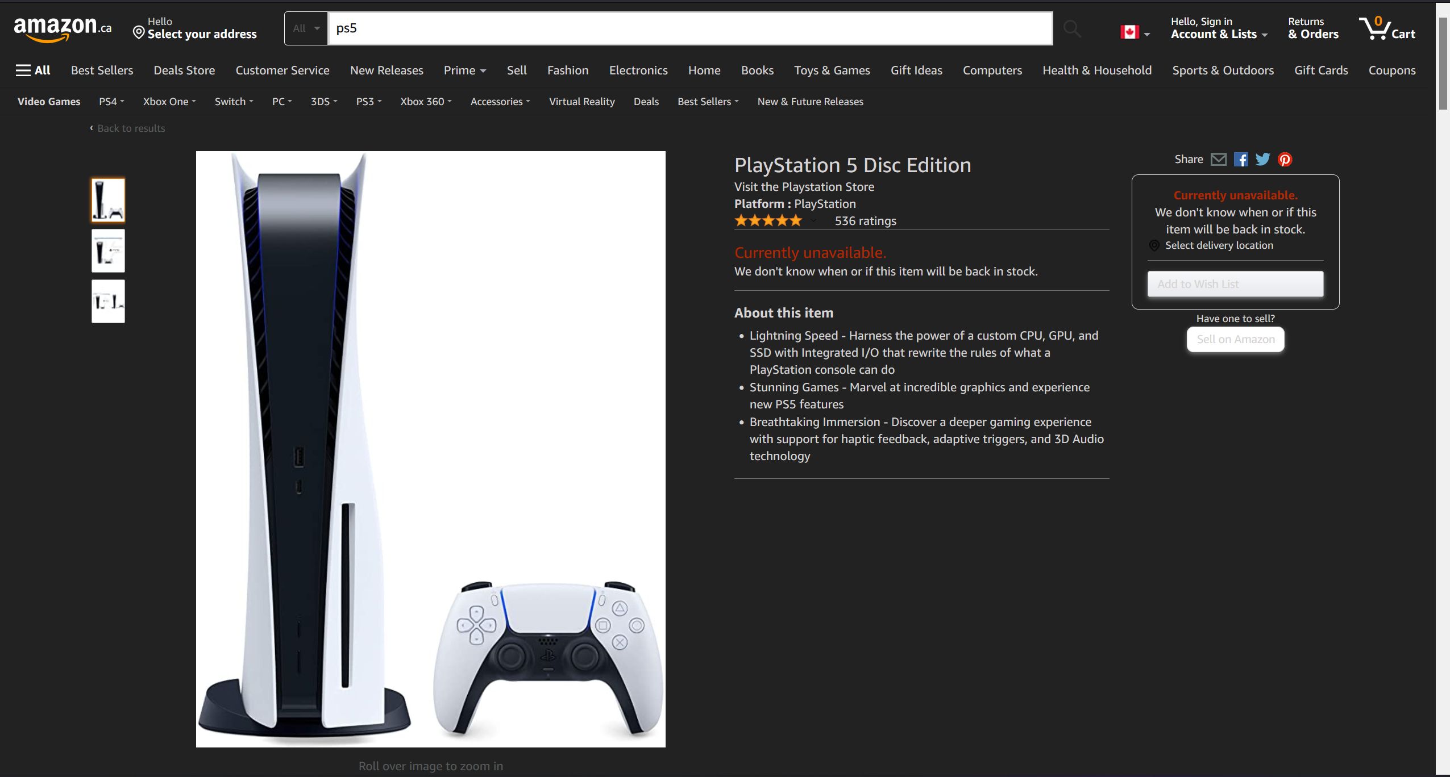1450x777 pixels.
Task: Click the search magnifier icon
Action: pyautogui.click(x=1071, y=28)
